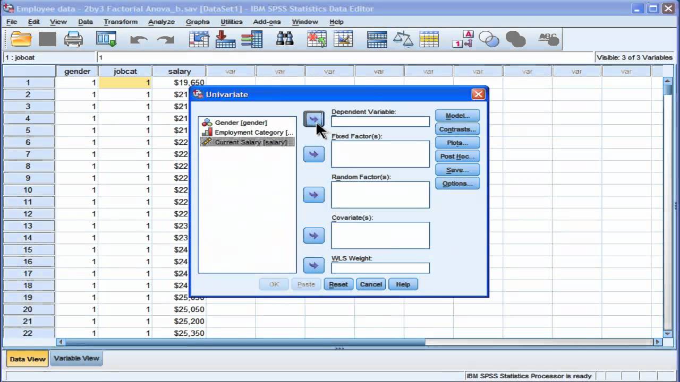Open the Data menu
The image size is (680, 382).
tap(86, 22)
